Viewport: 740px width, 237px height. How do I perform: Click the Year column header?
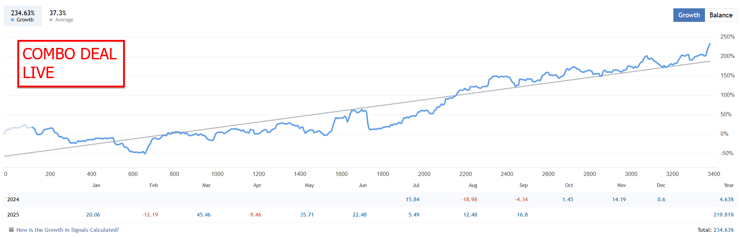729,185
